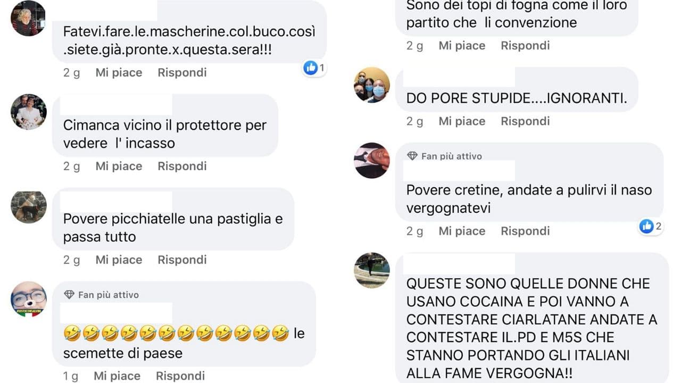Viewport: 681px width, 383px height.
Task: Open the avatar of the mascherine commenter
Action: pyautogui.click(x=28, y=18)
